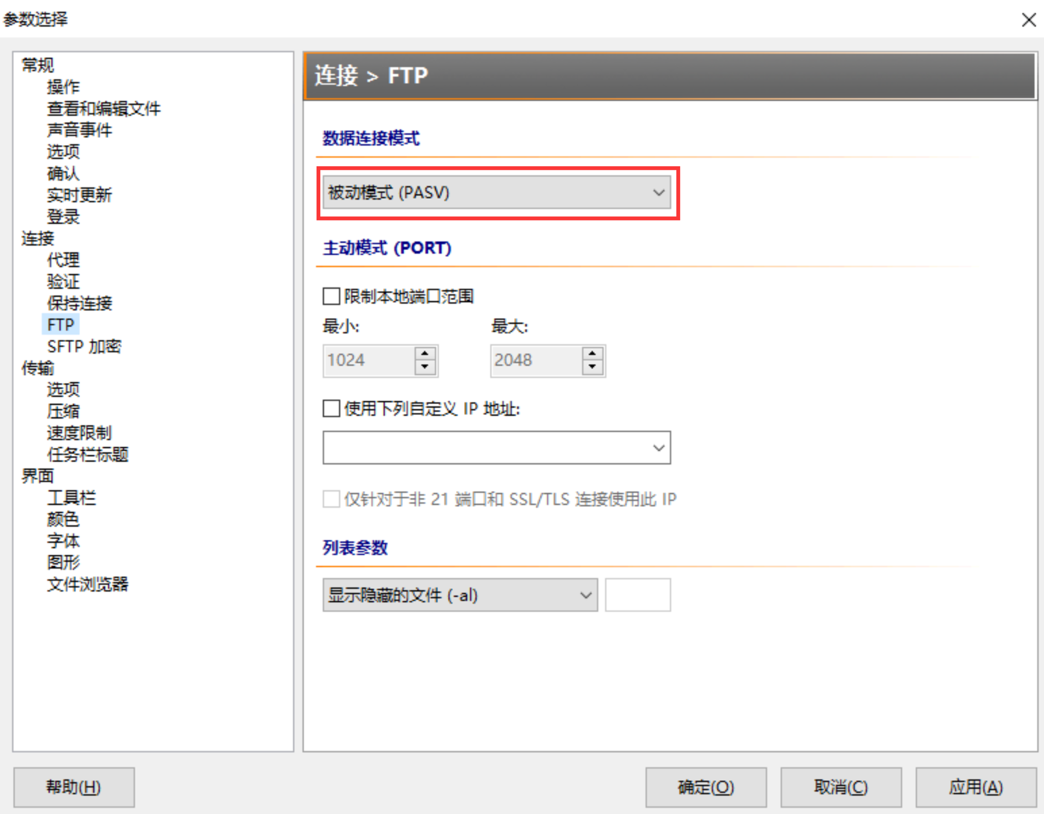This screenshot has height=814, width=1044.
Task: Decrease the 最小 port value with down arrow
Action: [425, 367]
